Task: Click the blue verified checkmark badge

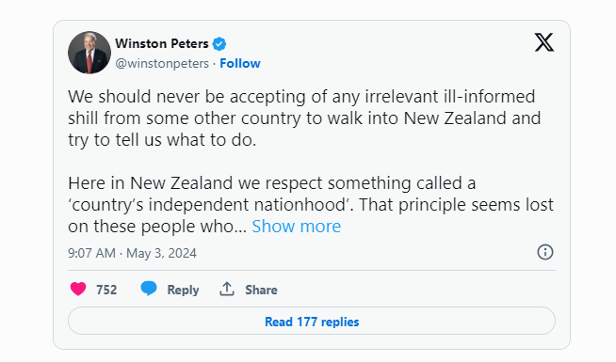Action: 219,44
